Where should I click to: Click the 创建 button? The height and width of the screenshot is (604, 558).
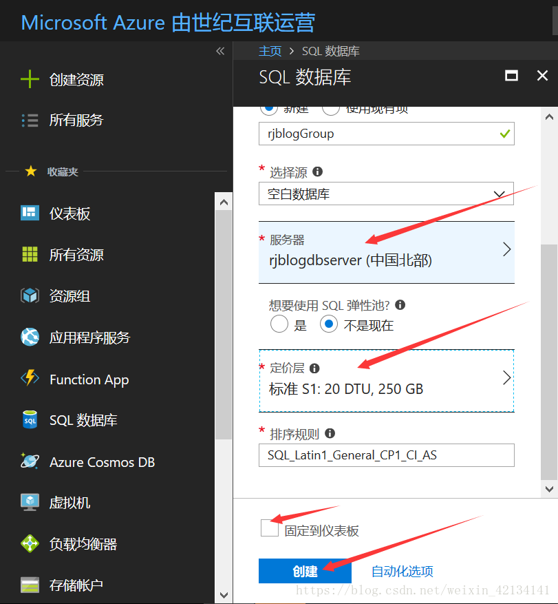(305, 571)
